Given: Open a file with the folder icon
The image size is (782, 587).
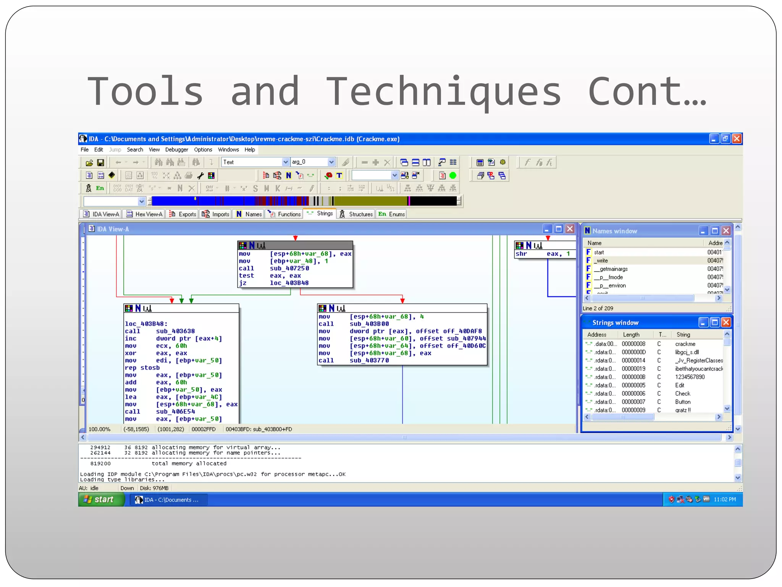Looking at the screenshot, I should pos(89,162).
